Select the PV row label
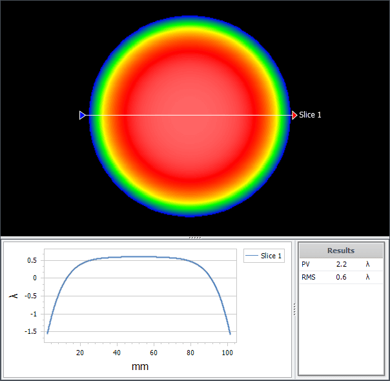This screenshot has width=390, height=381. pos(306,264)
